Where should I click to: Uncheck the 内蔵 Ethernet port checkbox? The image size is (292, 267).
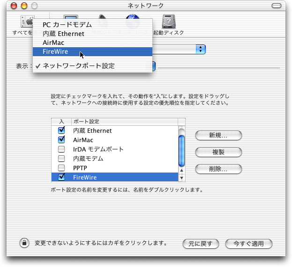point(61,130)
